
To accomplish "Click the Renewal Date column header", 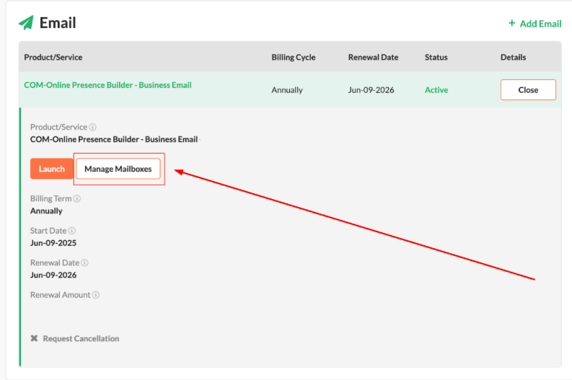I will pos(373,57).
